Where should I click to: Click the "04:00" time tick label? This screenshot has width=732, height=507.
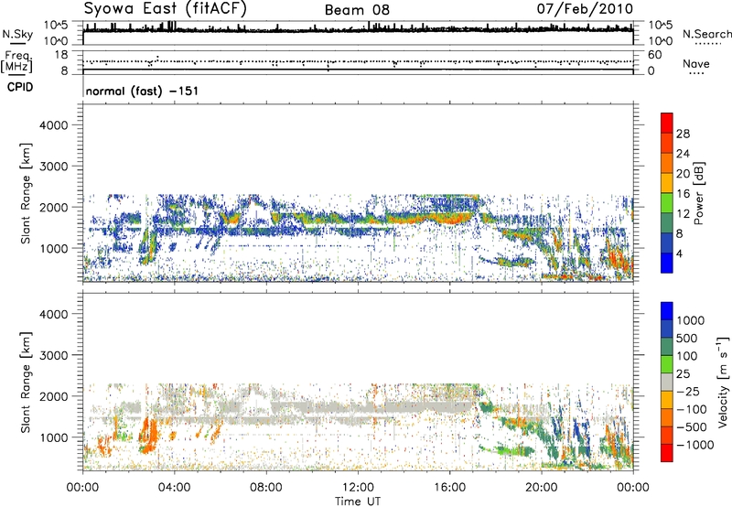click(174, 488)
